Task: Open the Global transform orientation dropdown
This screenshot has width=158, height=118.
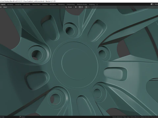Action: [x=70, y=7]
